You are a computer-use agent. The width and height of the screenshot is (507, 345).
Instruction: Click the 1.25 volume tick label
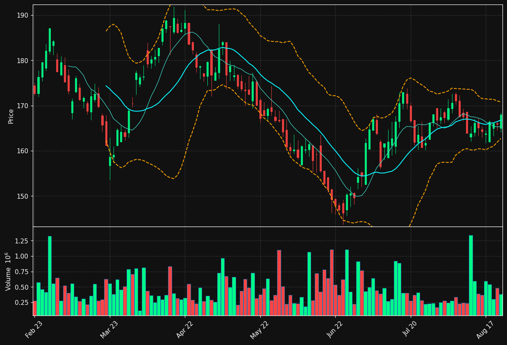22,241
